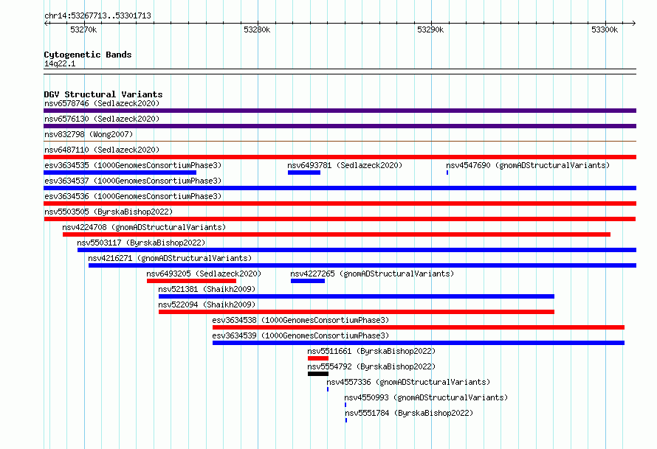This screenshot has width=657, height=449.
Task: Open nsv4216271 gnomAD variant label
Action: pos(170,258)
